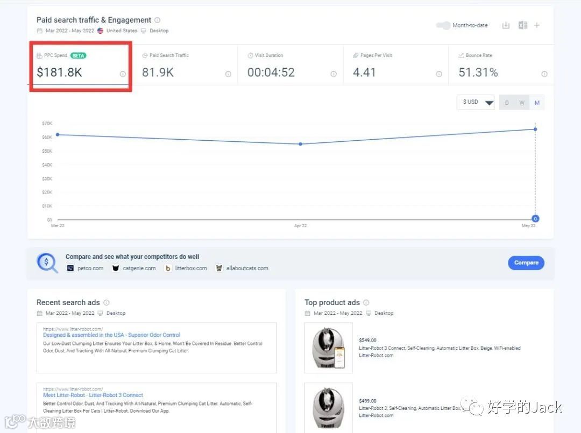This screenshot has width=581, height=433.
Task: Click the Compare button
Action: [x=526, y=263]
